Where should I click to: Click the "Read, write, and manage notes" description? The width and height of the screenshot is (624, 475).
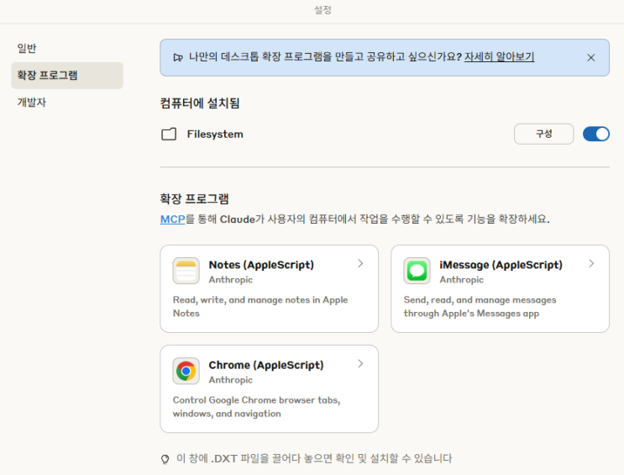click(260, 307)
